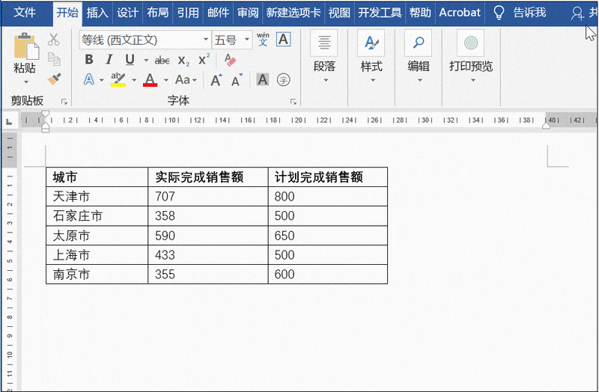Switch to the 邮件 Mailings tab

[x=218, y=13]
